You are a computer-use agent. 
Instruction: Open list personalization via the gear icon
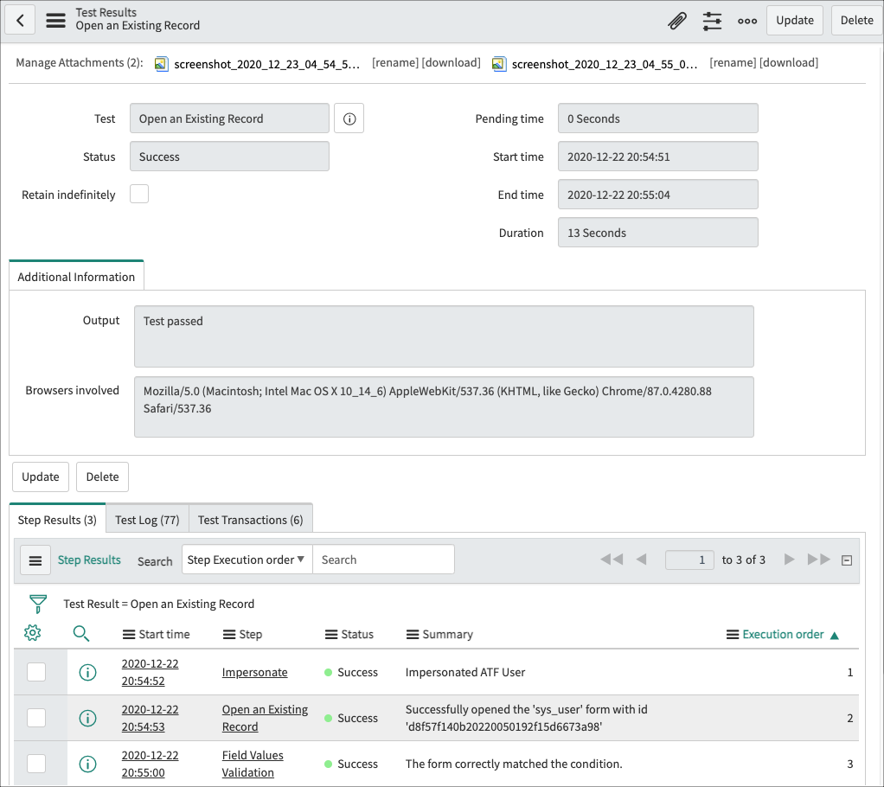coord(32,633)
